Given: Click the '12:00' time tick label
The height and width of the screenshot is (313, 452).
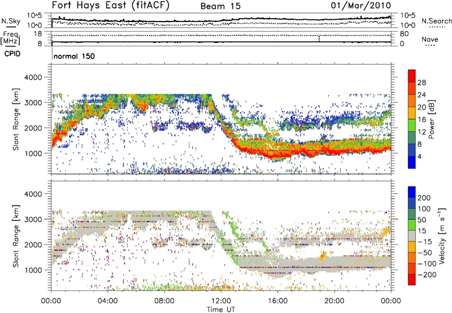Looking at the screenshot, I should (221, 301).
